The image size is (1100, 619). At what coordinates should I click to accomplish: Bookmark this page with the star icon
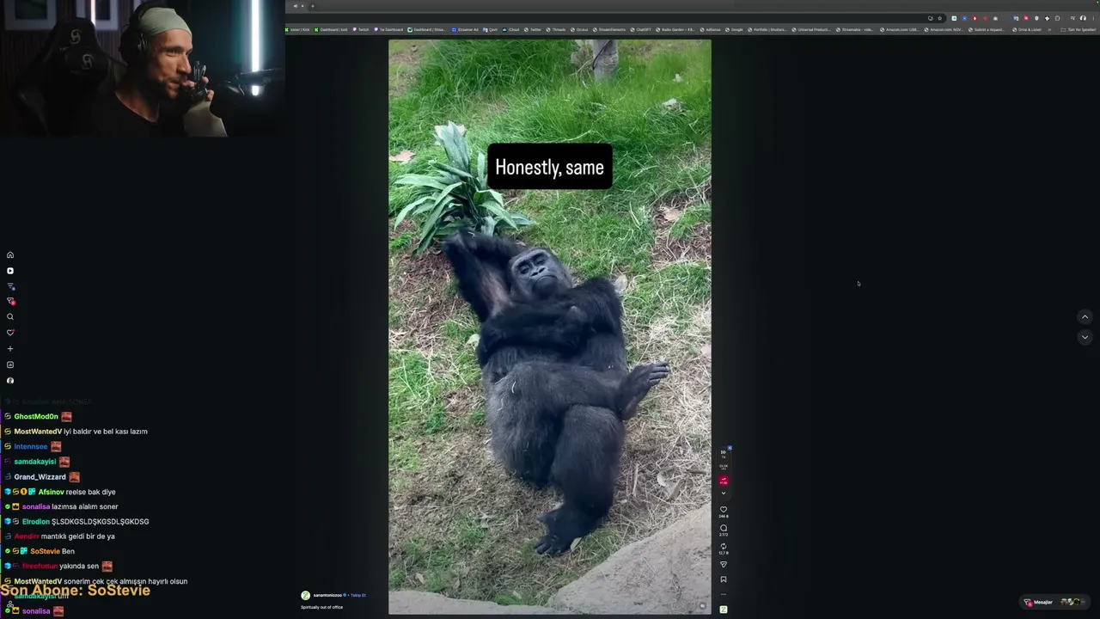click(x=939, y=18)
